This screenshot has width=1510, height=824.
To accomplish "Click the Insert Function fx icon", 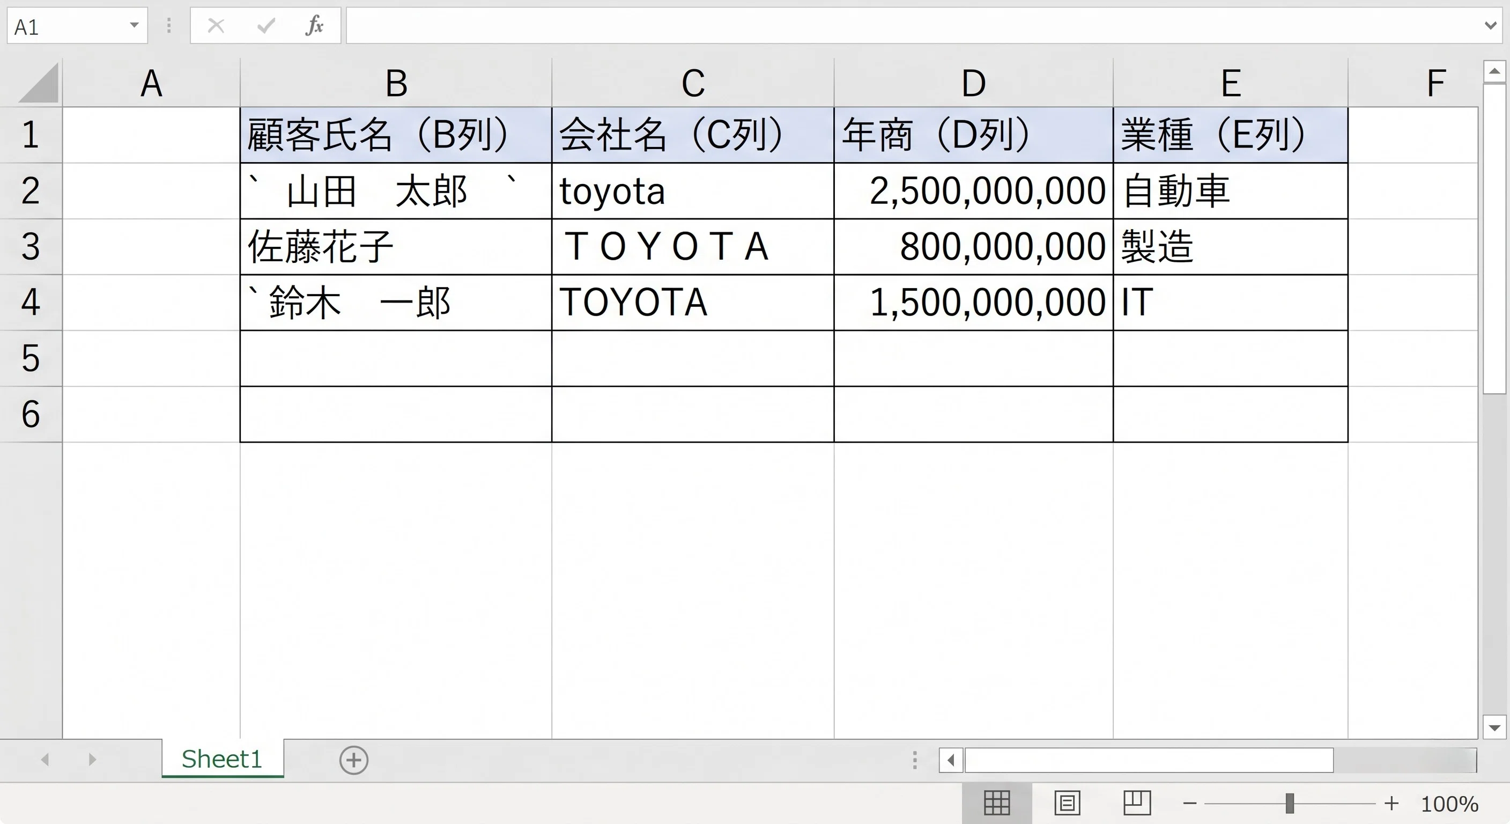I will click(315, 26).
